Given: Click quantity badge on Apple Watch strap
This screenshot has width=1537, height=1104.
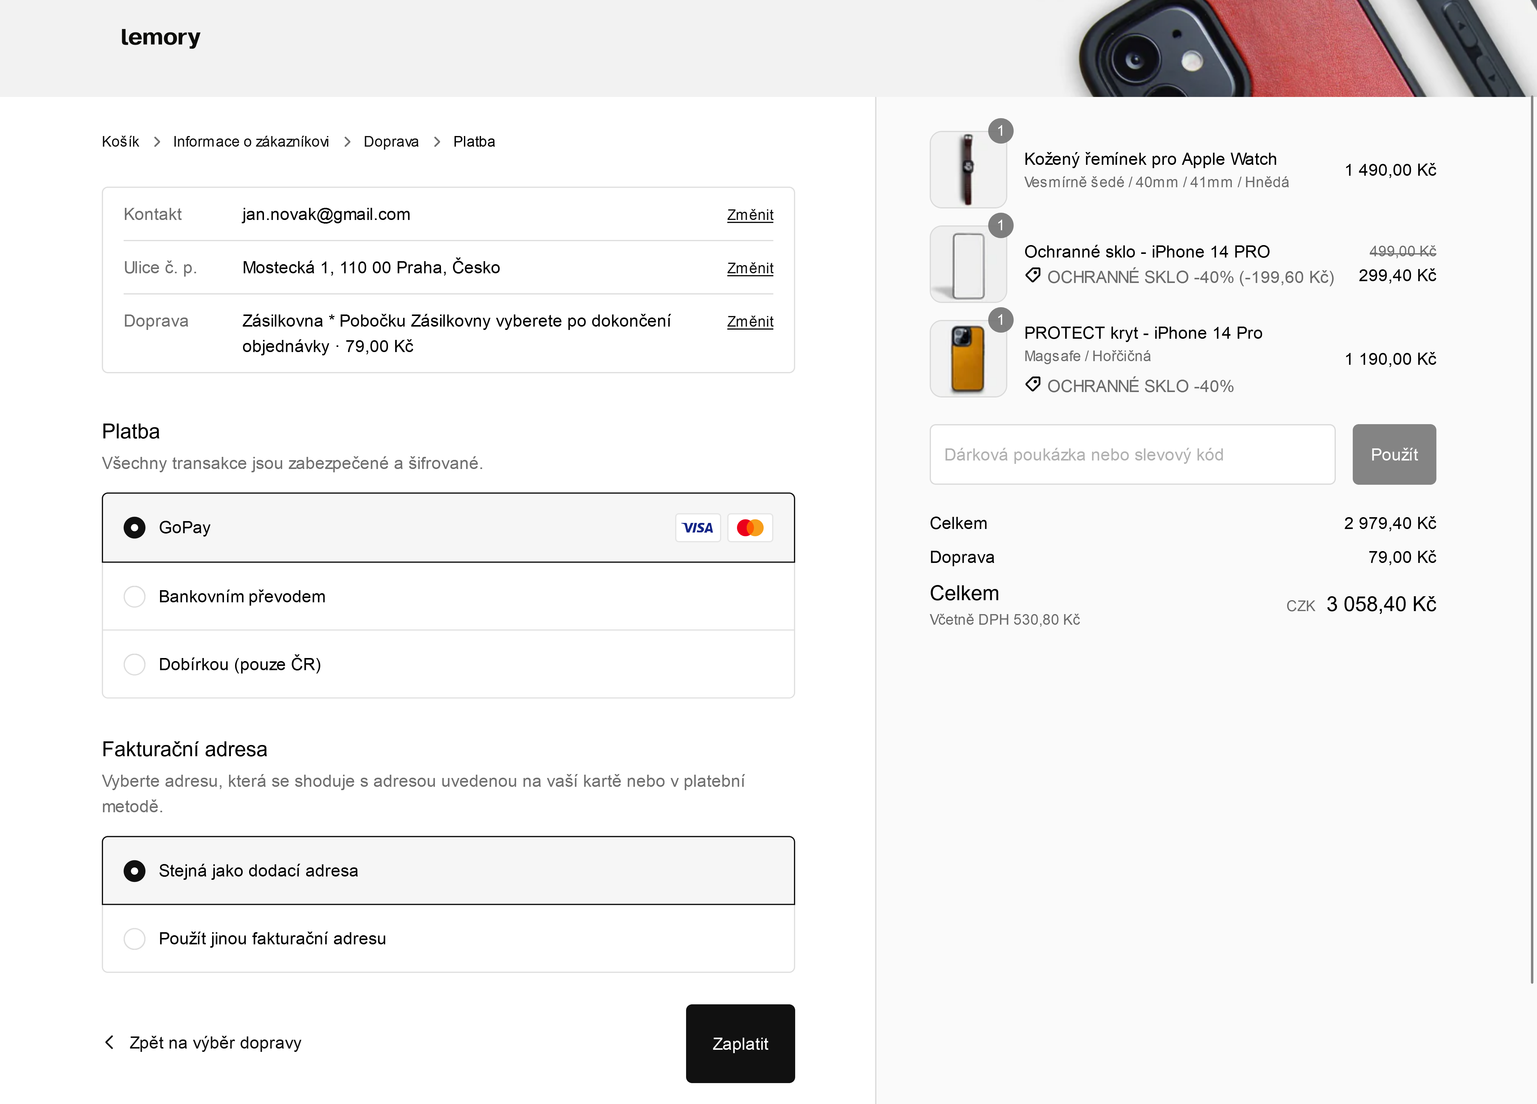Looking at the screenshot, I should (x=1000, y=131).
